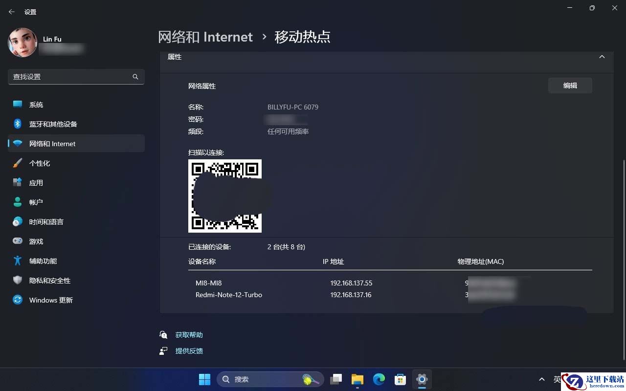Open 隐私和安全性 settings category
Screen dimensions: 626x391
pos(76,281)
